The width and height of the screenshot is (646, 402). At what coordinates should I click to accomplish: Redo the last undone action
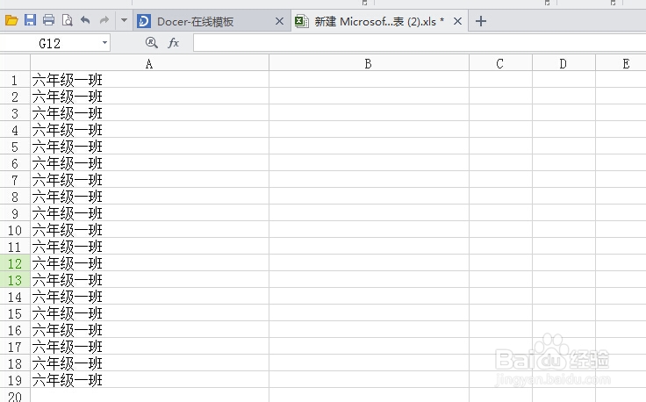tap(104, 20)
